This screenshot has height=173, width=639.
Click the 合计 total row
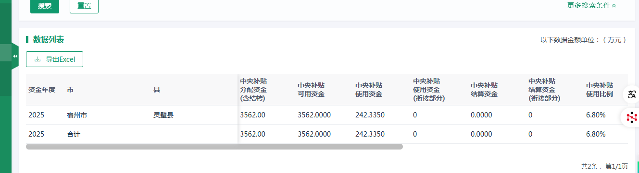point(326,134)
